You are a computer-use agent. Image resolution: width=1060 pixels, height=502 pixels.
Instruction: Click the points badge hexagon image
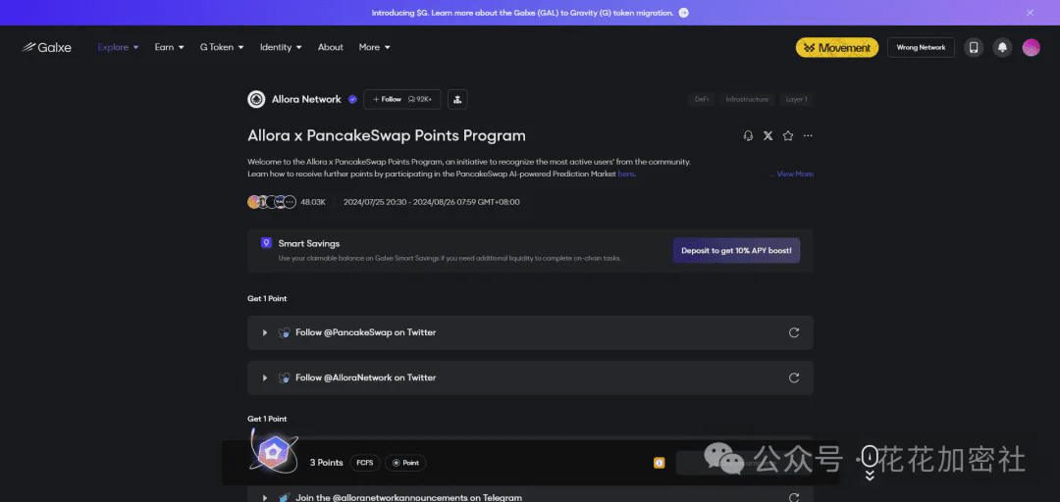coord(274,451)
